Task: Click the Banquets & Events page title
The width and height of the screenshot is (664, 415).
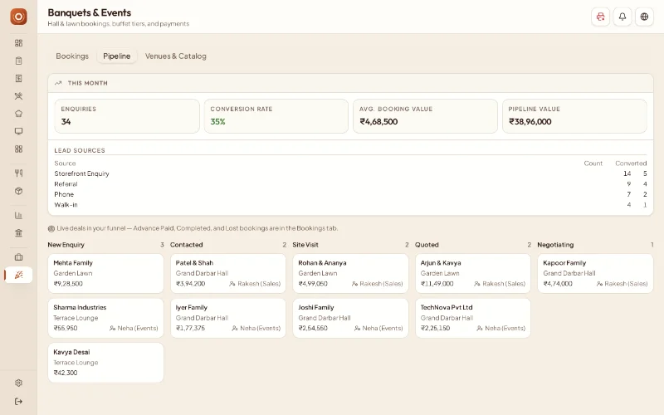Action: pos(90,12)
